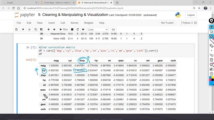Click the clipboard annotation icon

(x=211, y=74)
